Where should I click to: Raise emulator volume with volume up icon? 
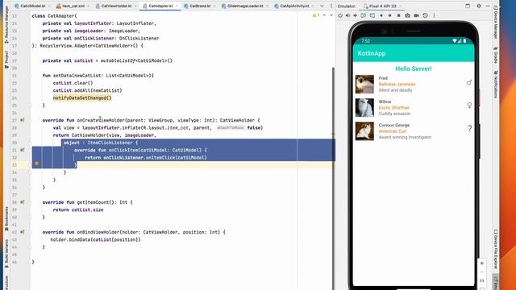347,15
